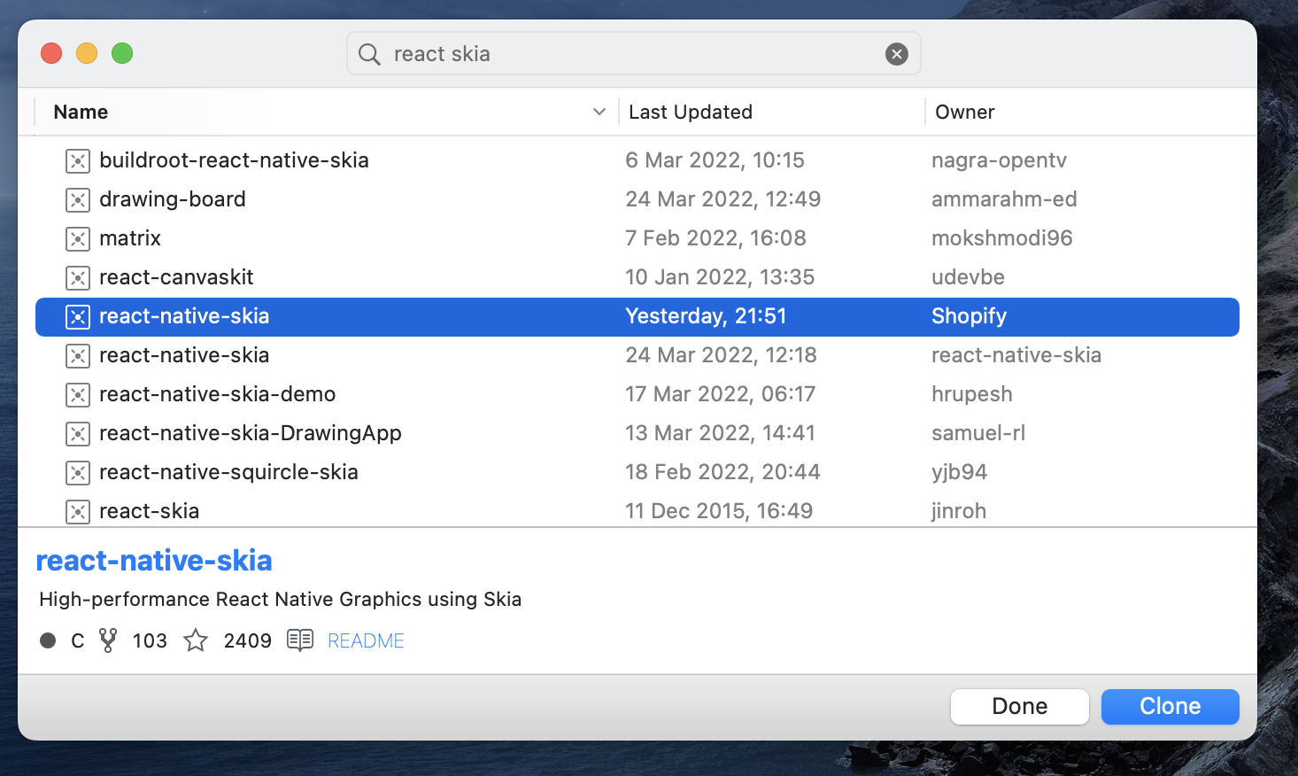
Task: Select react-native-skia-DrawingApp repository
Action: pyautogui.click(x=637, y=434)
